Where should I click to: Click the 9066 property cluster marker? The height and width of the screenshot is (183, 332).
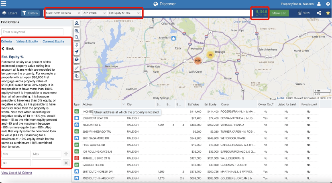click(198, 60)
